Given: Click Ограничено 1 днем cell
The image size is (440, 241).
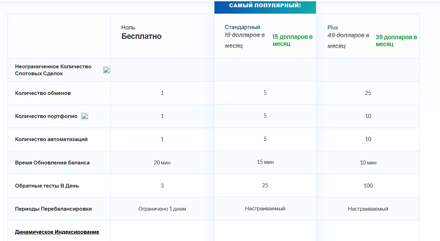Looking at the screenshot, I should 162,209.
